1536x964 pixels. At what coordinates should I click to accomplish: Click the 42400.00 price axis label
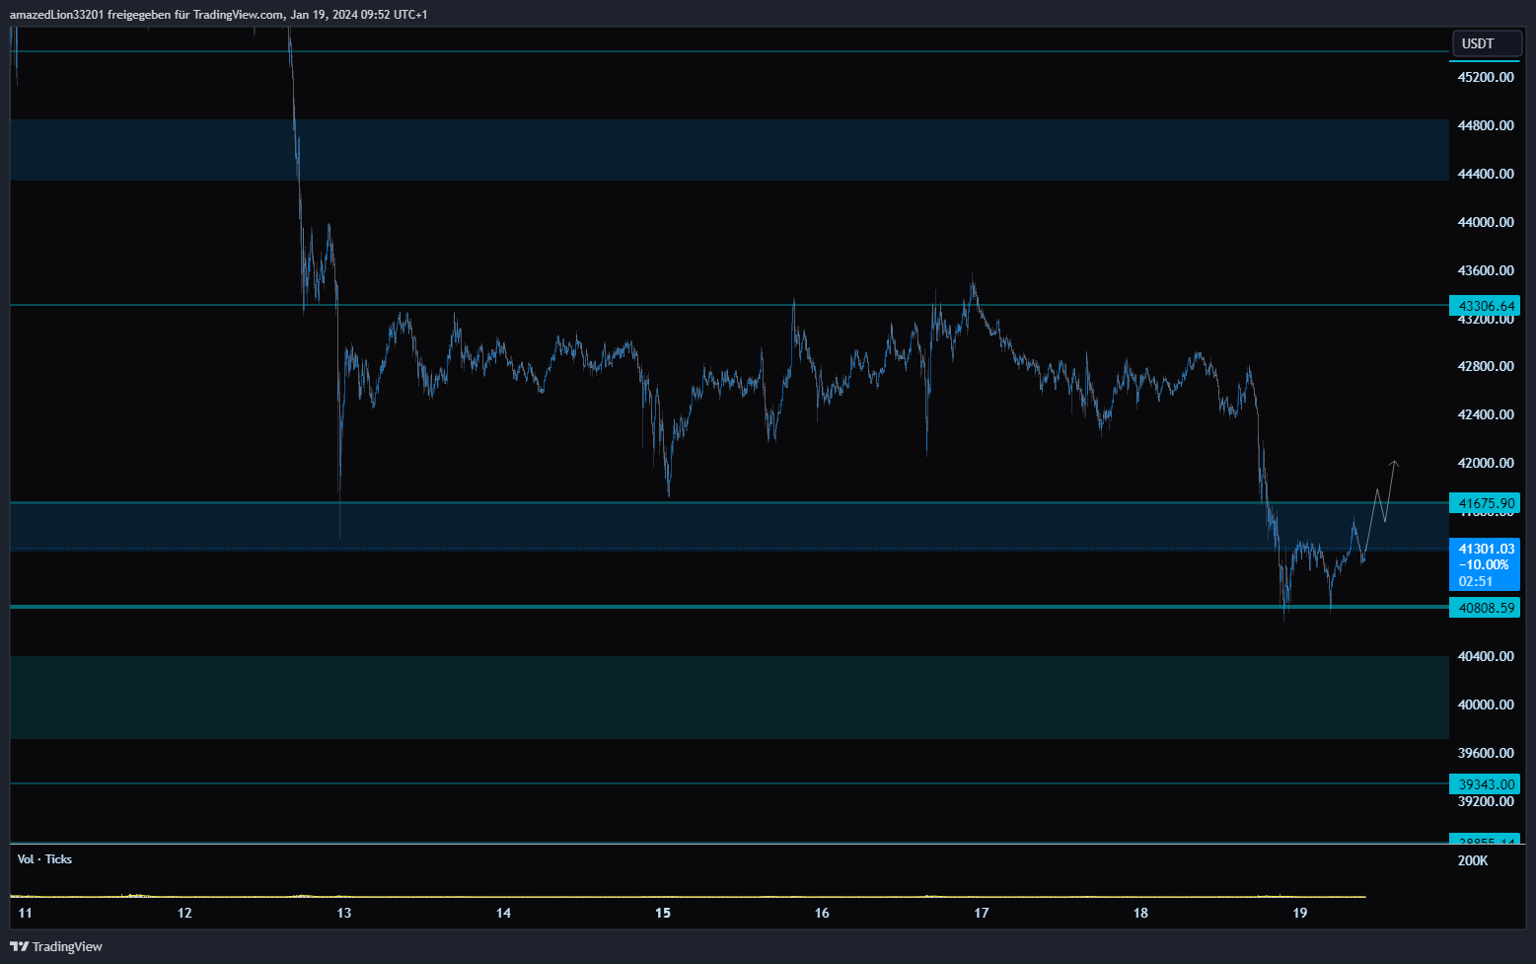point(1486,414)
